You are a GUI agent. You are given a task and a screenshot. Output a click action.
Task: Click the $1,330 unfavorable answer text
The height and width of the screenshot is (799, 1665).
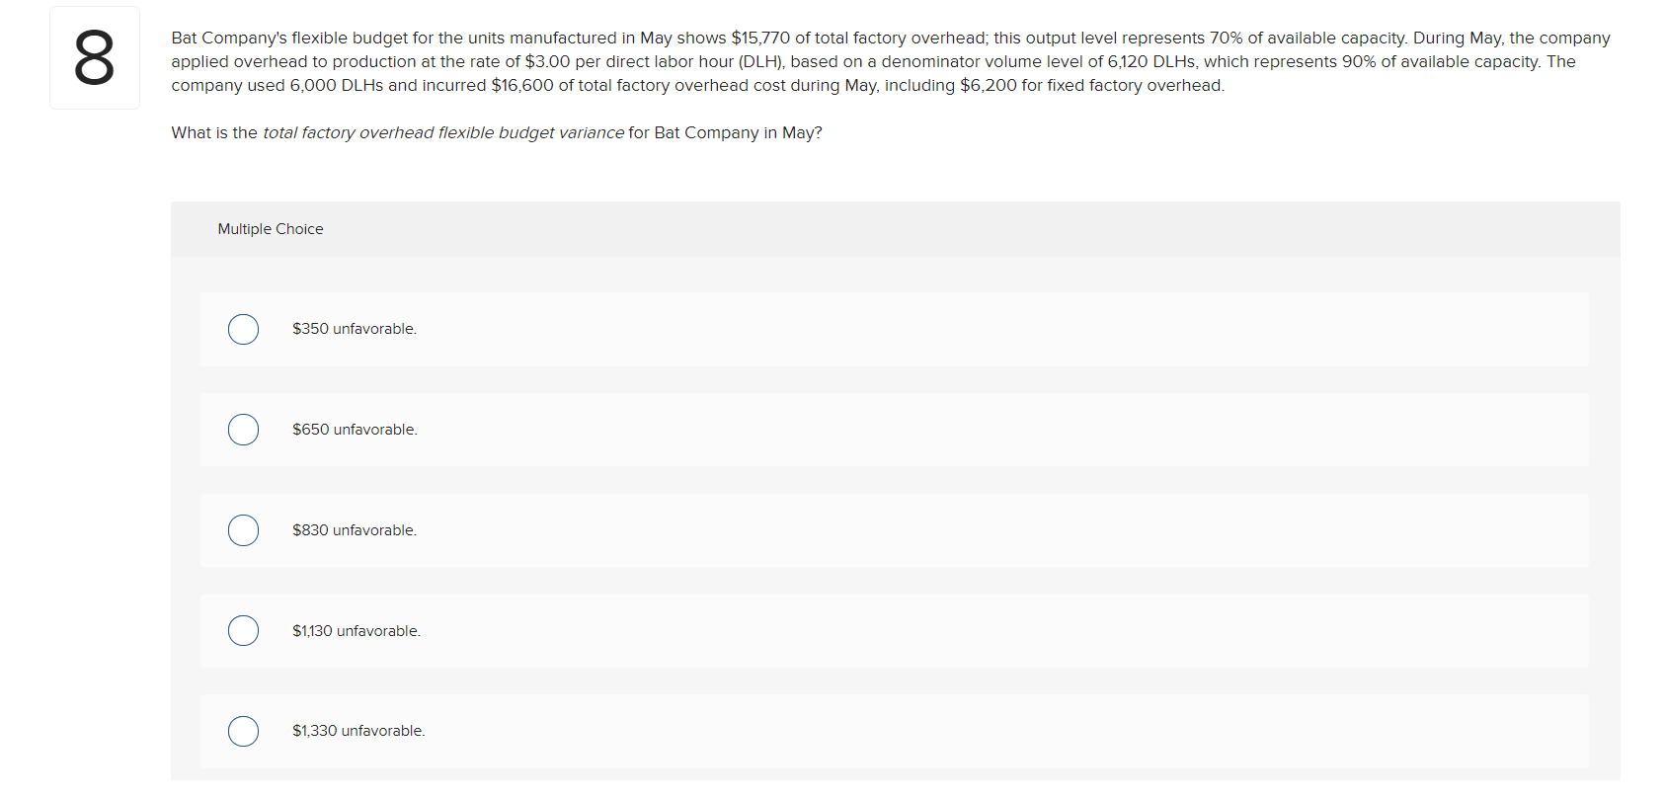[358, 731]
